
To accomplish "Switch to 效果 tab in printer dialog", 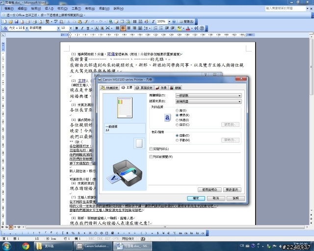I will [161, 88].
